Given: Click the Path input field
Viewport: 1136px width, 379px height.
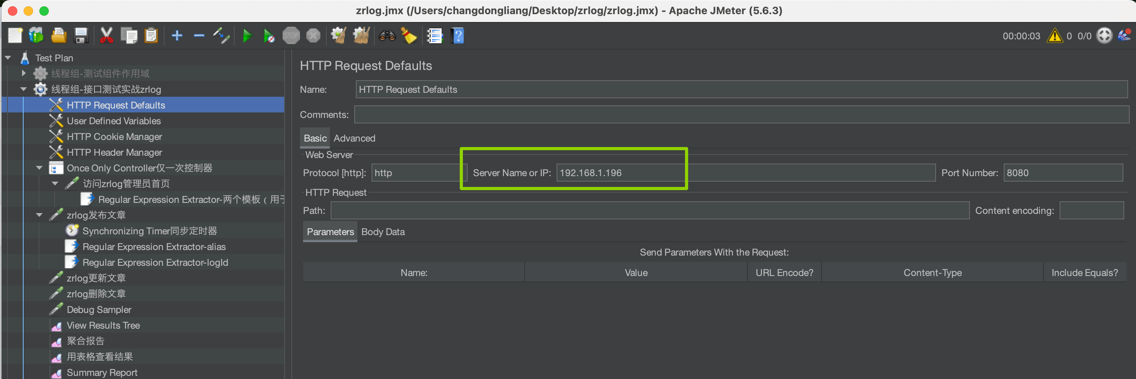Looking at the screenshot, I should pyautogui.click(x=649, y=211).
